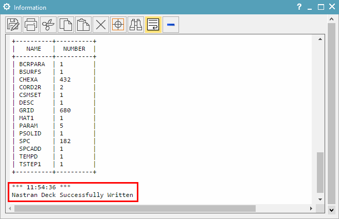Select the GRID row text
The height and width of the screenshot is (219, 339).
pos(26,110)
